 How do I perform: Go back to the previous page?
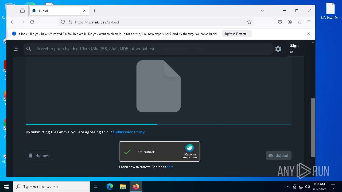coord(13,22)
